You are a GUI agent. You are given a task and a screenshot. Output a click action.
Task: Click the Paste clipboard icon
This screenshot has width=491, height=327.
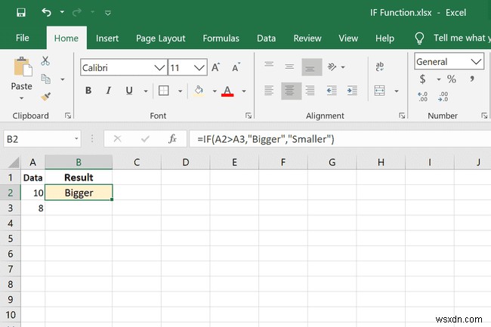[22, 66]
